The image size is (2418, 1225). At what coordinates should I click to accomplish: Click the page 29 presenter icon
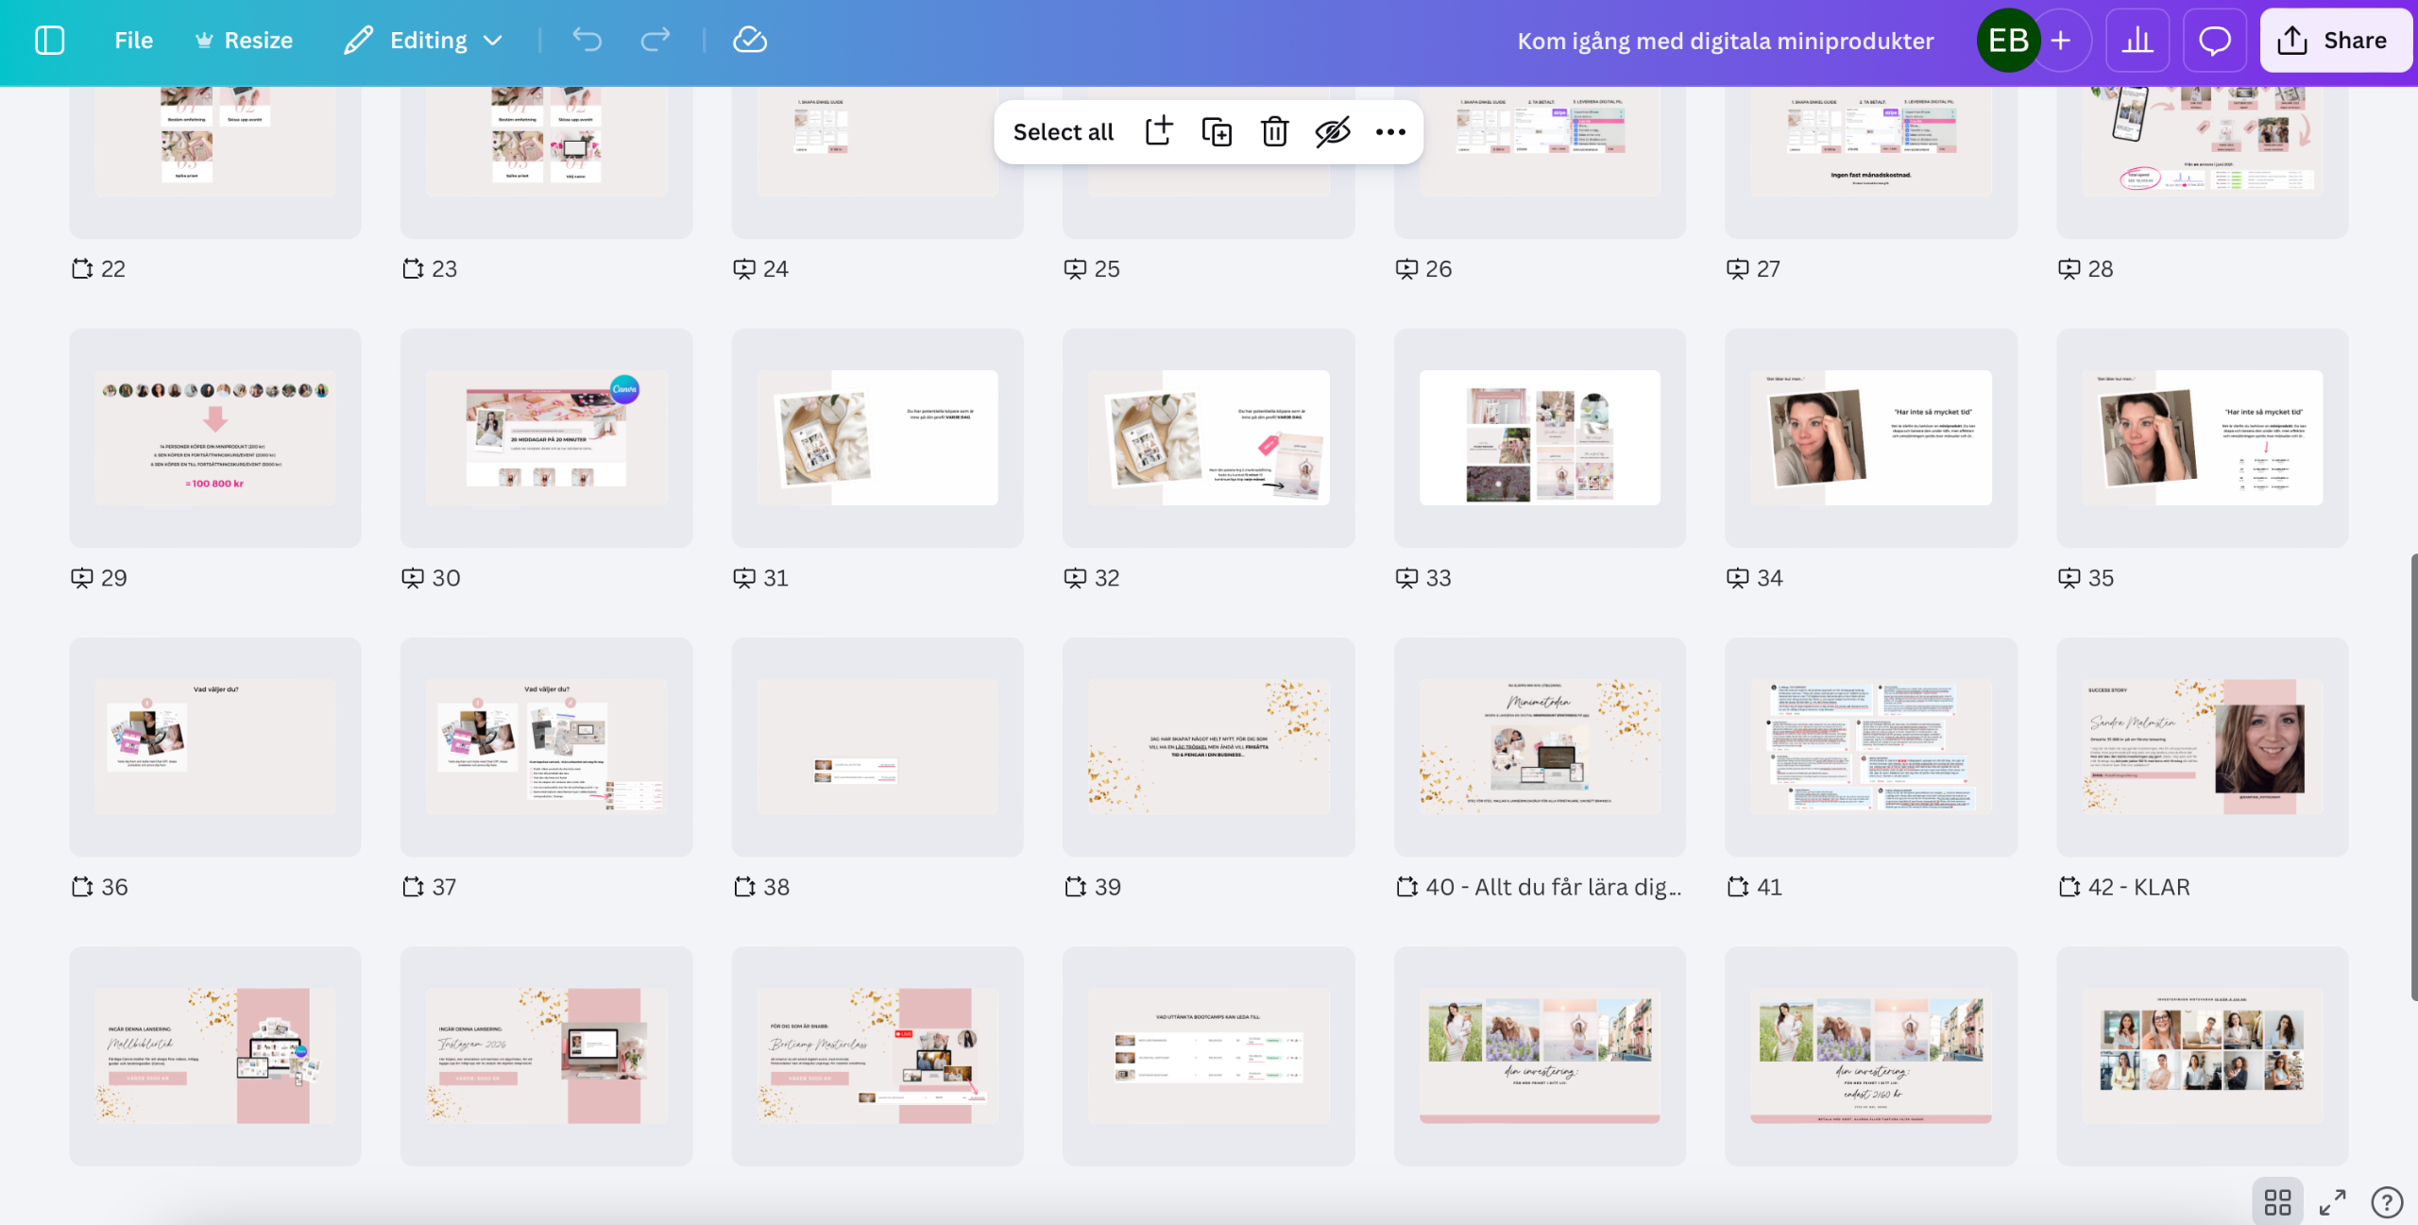click(x=82, y=578)
